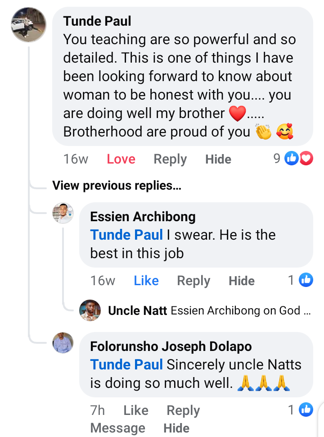
Task: Open Tunde Paul's profile picture
Action: coord(28,25)
